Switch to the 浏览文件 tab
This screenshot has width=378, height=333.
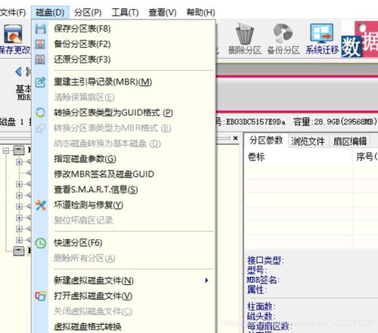point(308,141)
